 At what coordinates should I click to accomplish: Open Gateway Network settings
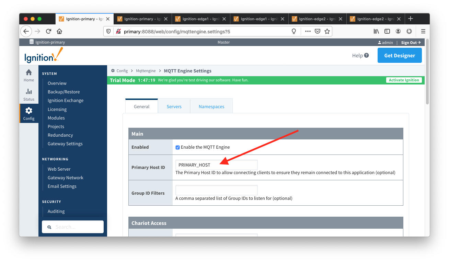pos(66,178)
